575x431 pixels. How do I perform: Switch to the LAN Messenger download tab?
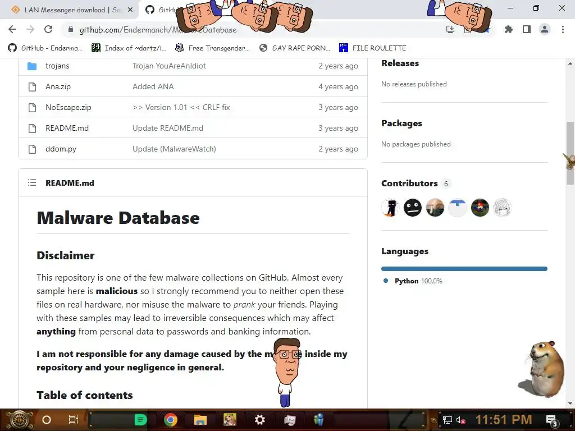[69, 10]
